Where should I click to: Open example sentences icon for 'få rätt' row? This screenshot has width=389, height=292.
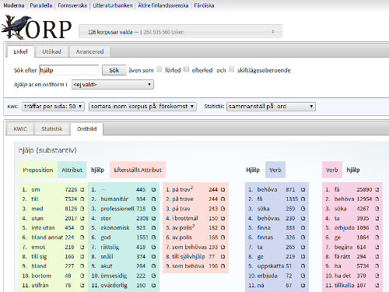[x=377, y=257]
